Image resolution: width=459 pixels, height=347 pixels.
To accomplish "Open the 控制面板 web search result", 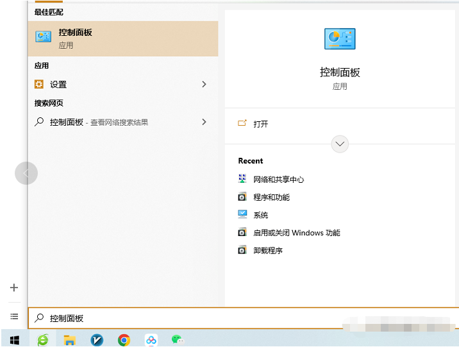I will [x=123, y=122].
